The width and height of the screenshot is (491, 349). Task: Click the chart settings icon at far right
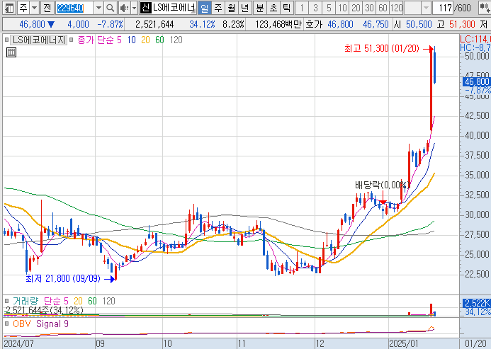(485, 8)
